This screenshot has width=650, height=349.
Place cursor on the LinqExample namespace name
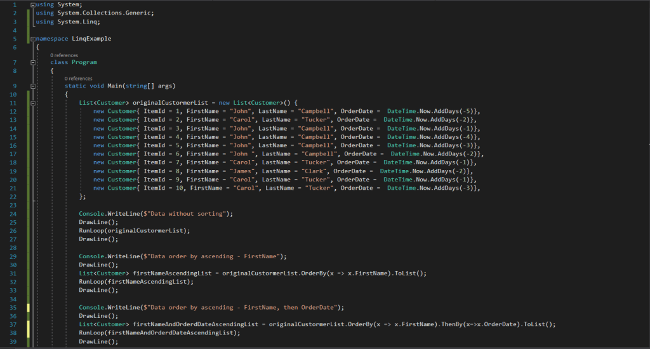pos(93,39)
